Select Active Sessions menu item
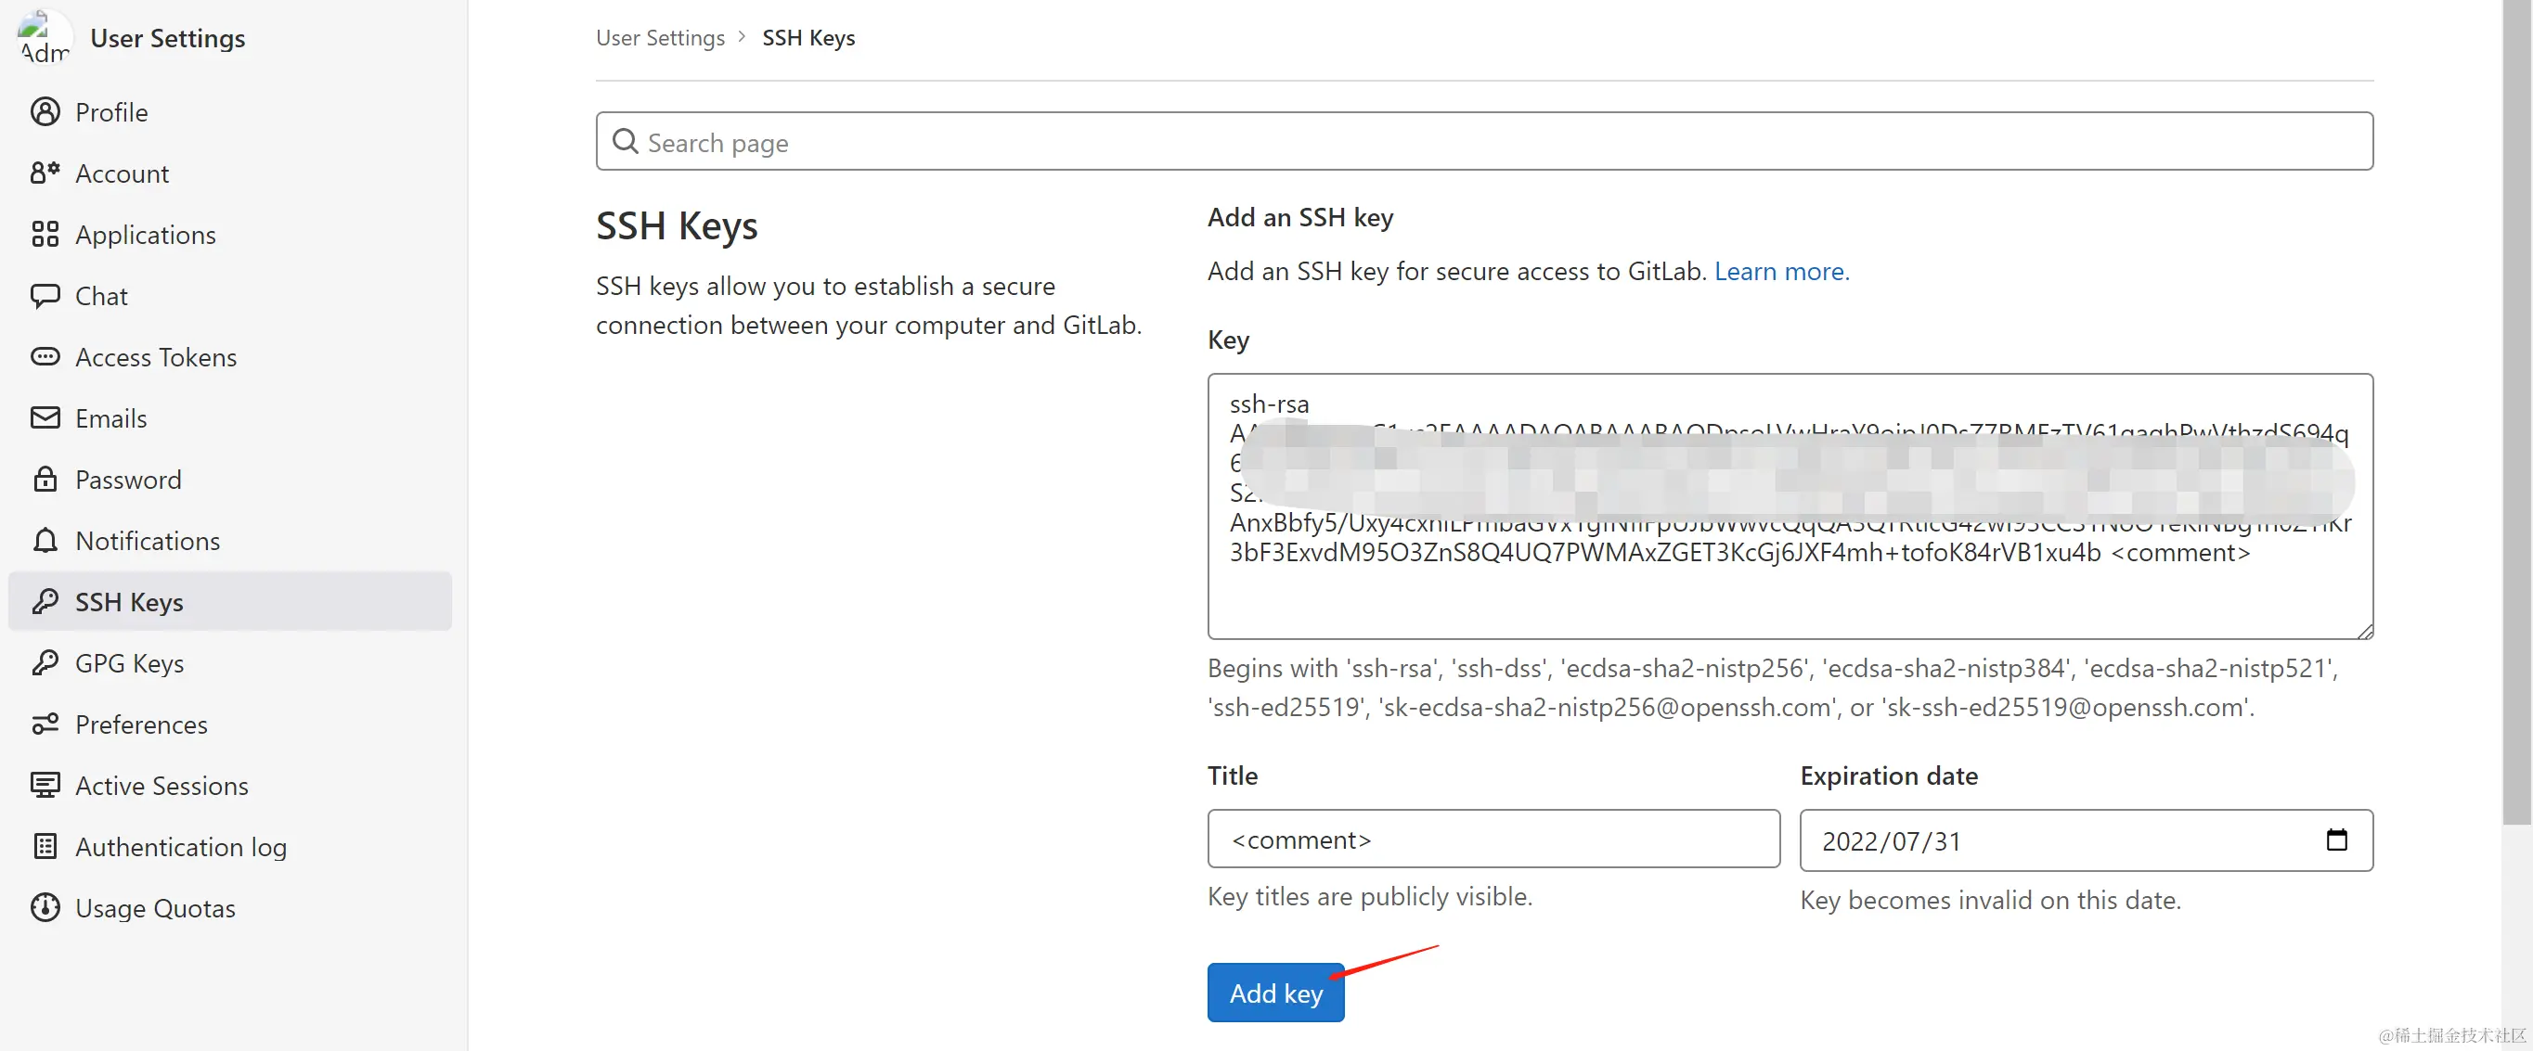Screen dimensions: 2533x1051 tap(162, 786)
